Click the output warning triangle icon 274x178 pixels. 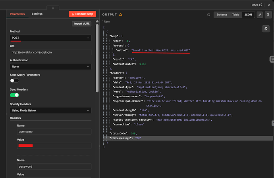(x=121, y=15)
